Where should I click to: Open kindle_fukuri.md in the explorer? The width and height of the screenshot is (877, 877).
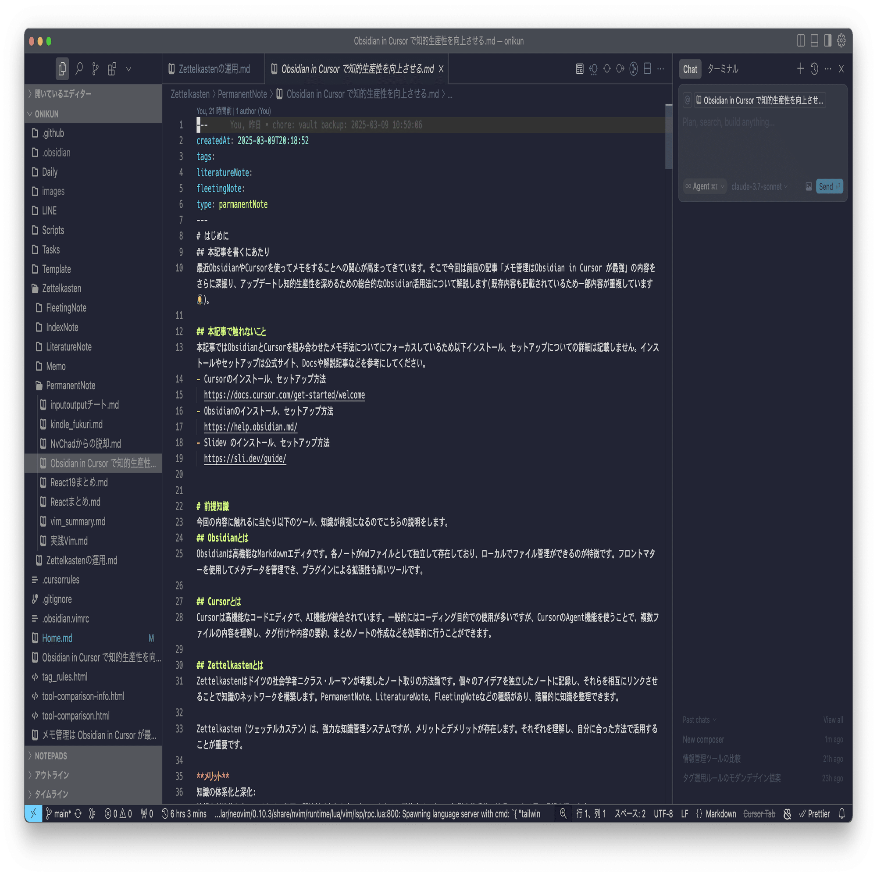[x=93, y=424]
